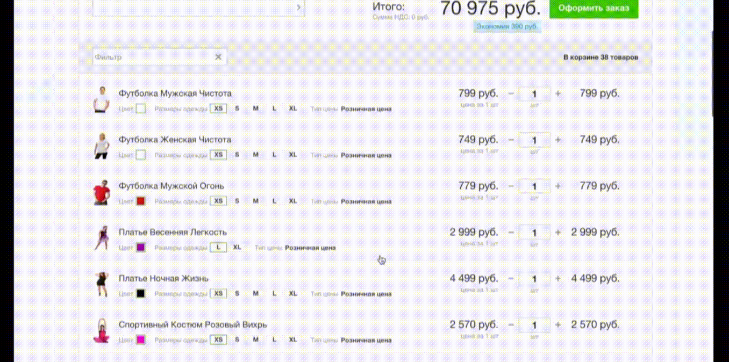Click plus for Футболка Мужской Огонь

click(x=558, y=186)
